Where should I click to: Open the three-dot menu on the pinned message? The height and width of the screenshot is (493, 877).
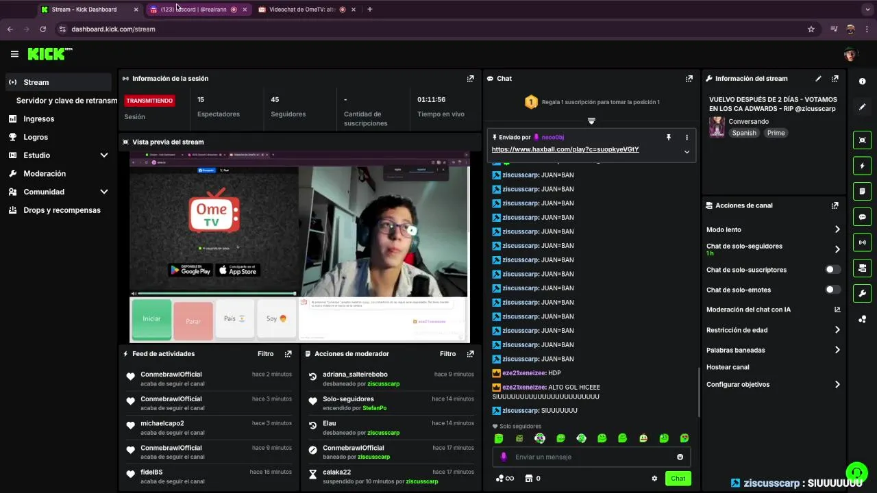(x=687, y=137)
